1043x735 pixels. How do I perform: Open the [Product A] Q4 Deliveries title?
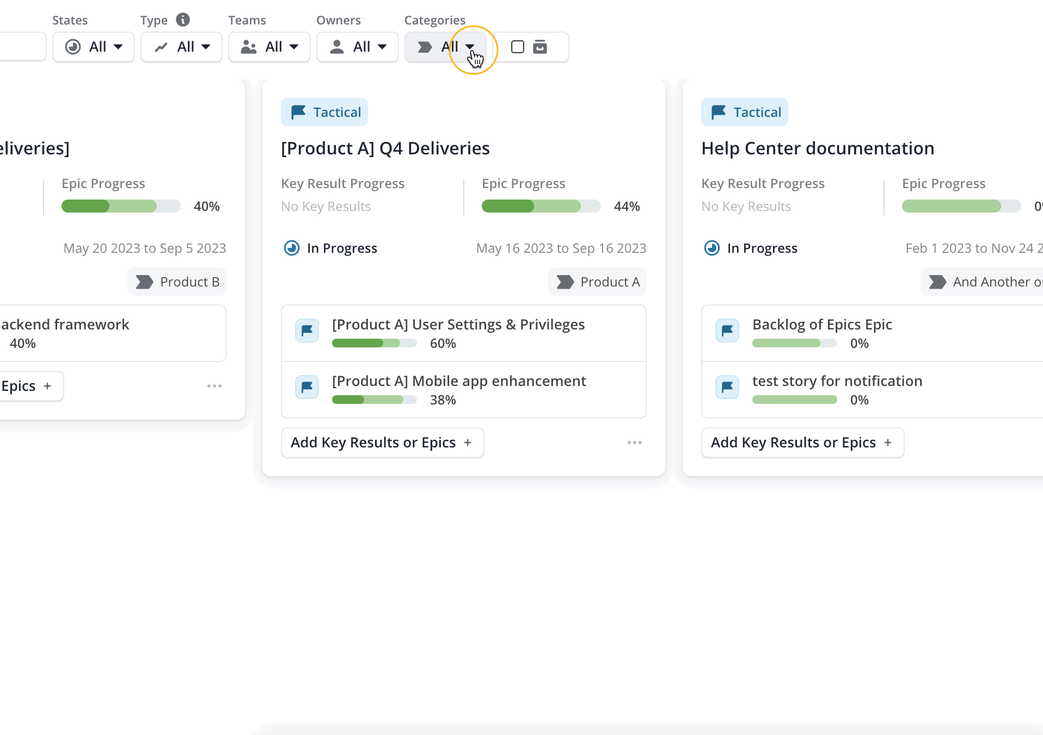tap(385, 148)
